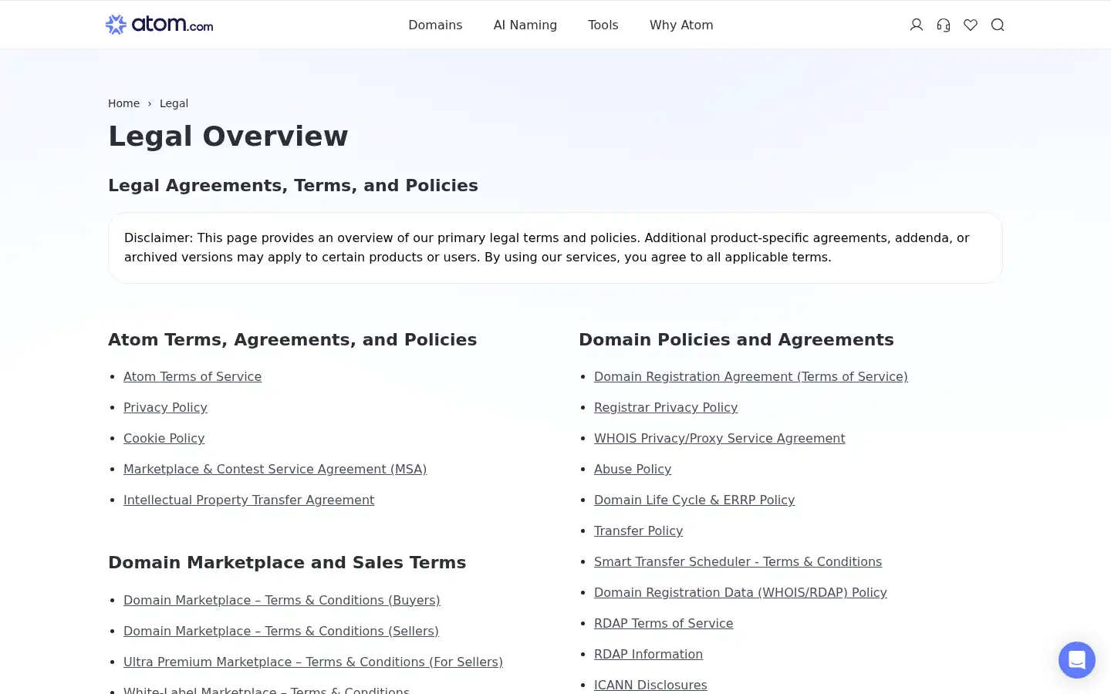Open the support headset icon

944,25
